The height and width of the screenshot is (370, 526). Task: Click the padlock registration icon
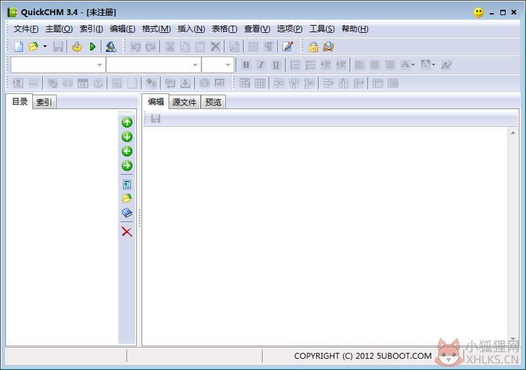[x=313, y=47]
